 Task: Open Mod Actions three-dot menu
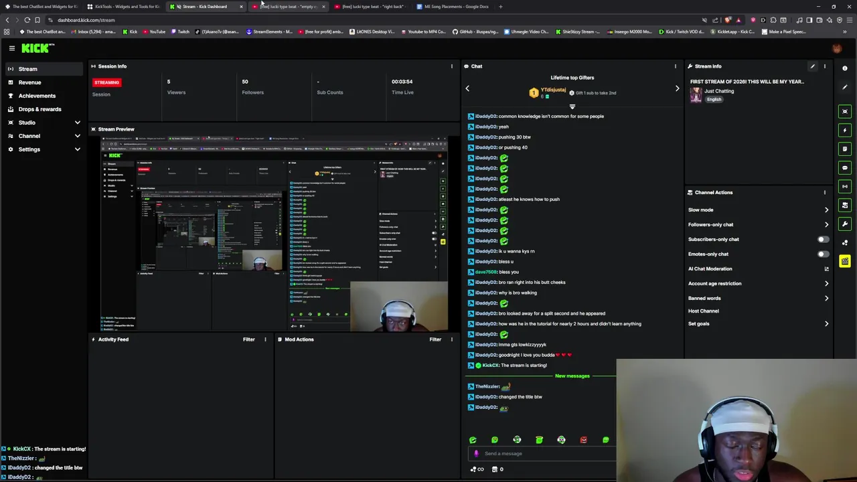tap(451, 339)
